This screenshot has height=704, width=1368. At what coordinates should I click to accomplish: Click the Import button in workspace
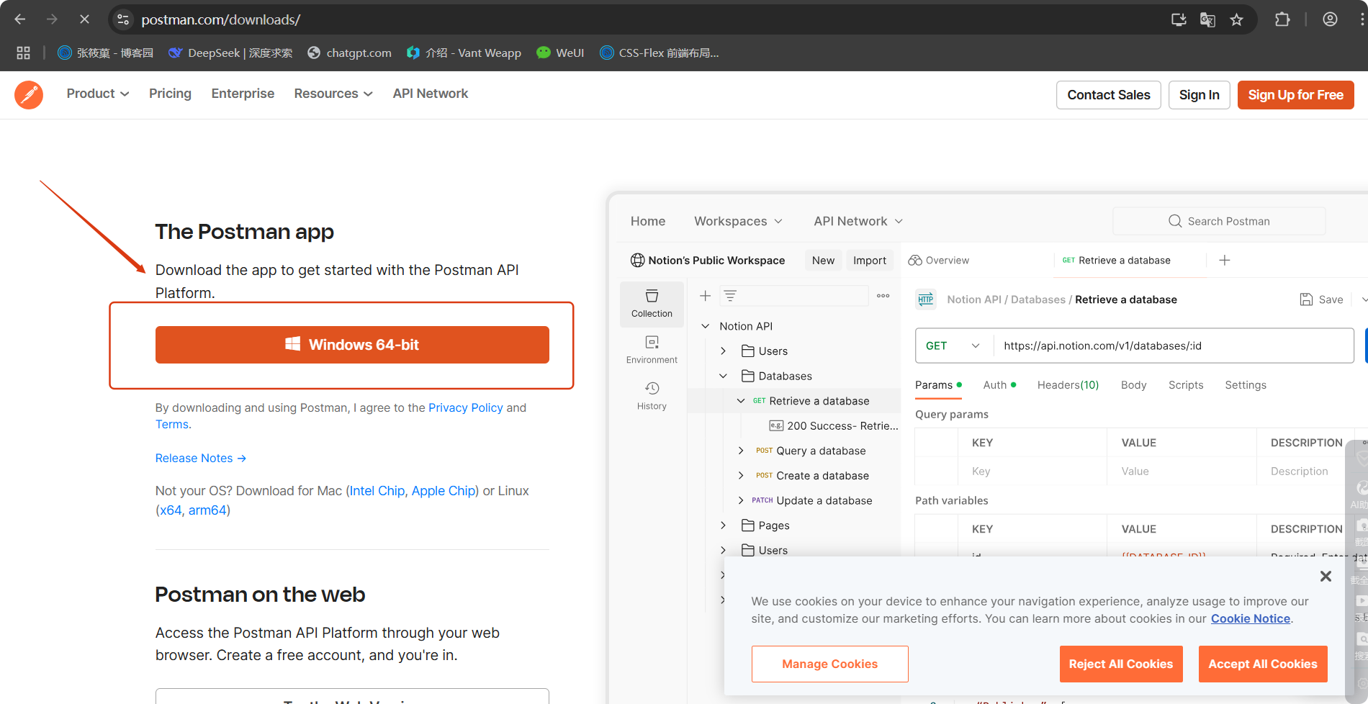tap(870, 260)
